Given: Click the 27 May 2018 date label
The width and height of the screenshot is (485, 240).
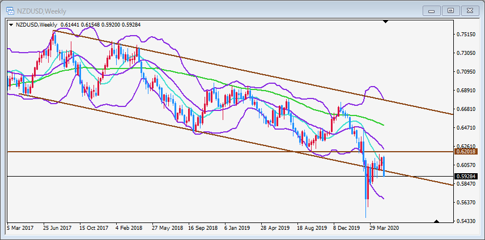Looking at the screenshot, I should pyautogui.click(x=167, y=228).
